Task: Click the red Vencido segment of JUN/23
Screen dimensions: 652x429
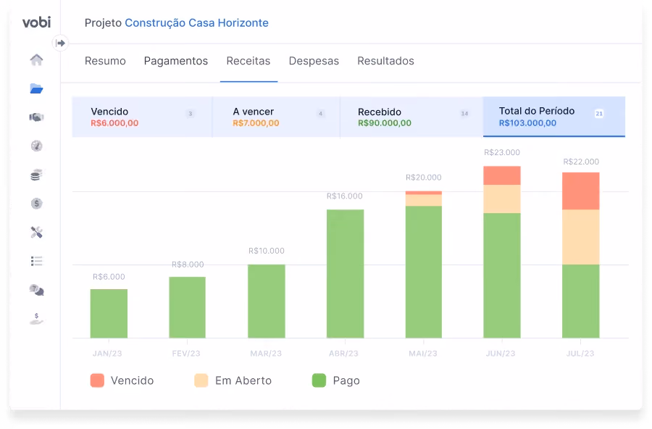Action: (x=502, y=175)
